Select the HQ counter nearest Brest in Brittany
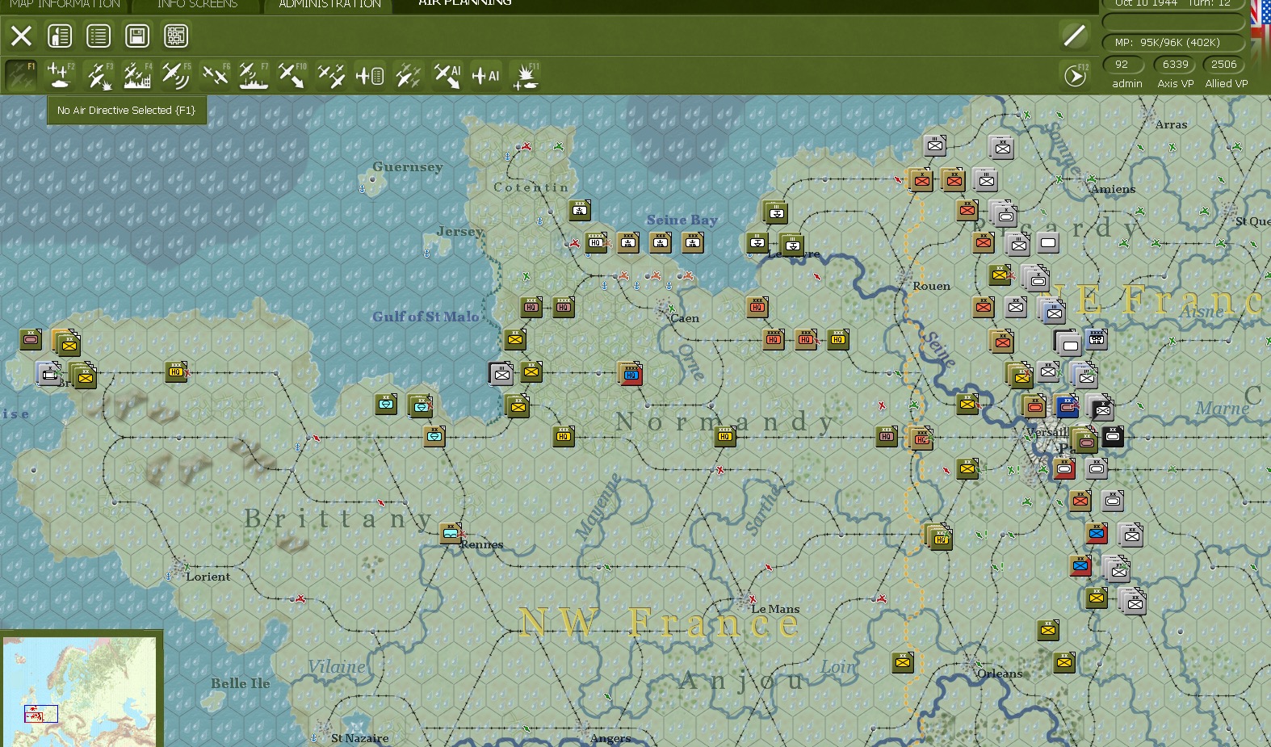 (176, 371)
